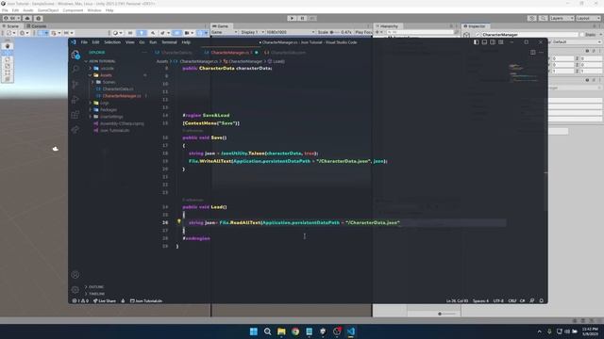Adjust the Game view Scale slider
The image size is (604, 339).
(335, 32)
